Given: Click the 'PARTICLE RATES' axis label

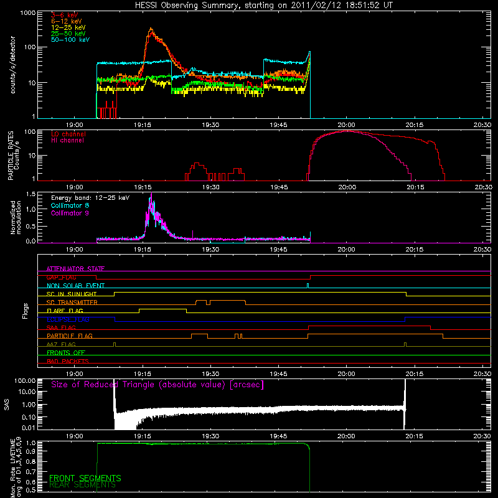Looking at the screenshot, I should click(11, 155).
